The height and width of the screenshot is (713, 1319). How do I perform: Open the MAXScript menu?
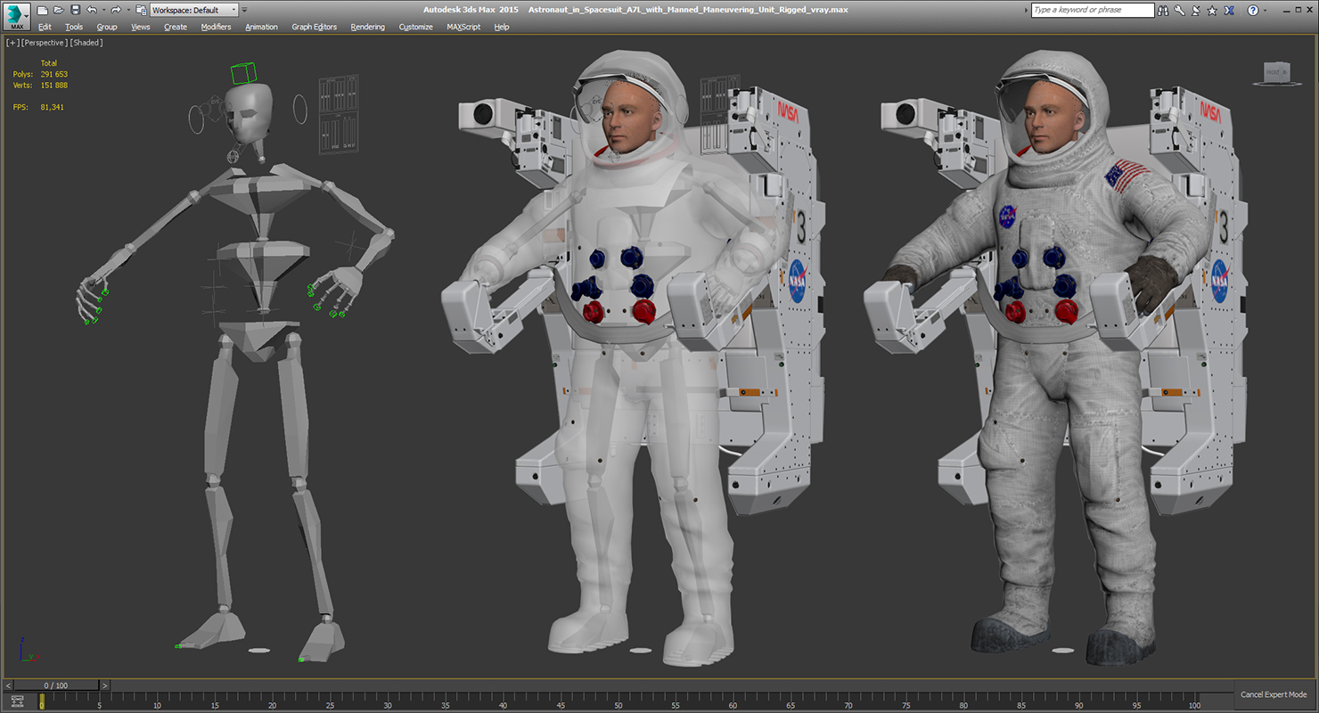[x=463, y=27]
